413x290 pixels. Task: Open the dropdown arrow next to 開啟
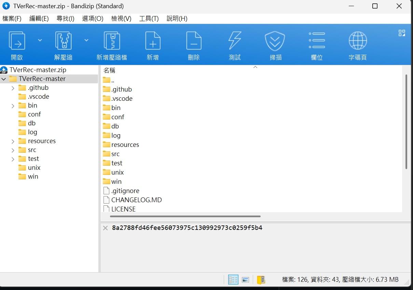(x=40, y=40)
